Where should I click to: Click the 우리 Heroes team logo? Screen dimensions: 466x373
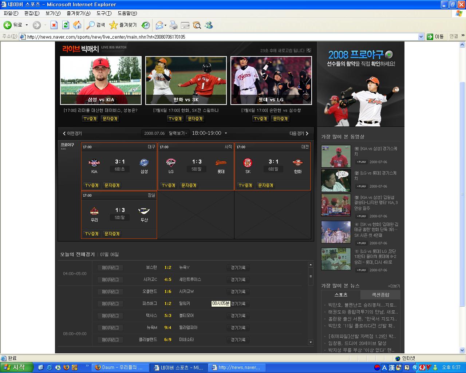click(x=94, y=211)
